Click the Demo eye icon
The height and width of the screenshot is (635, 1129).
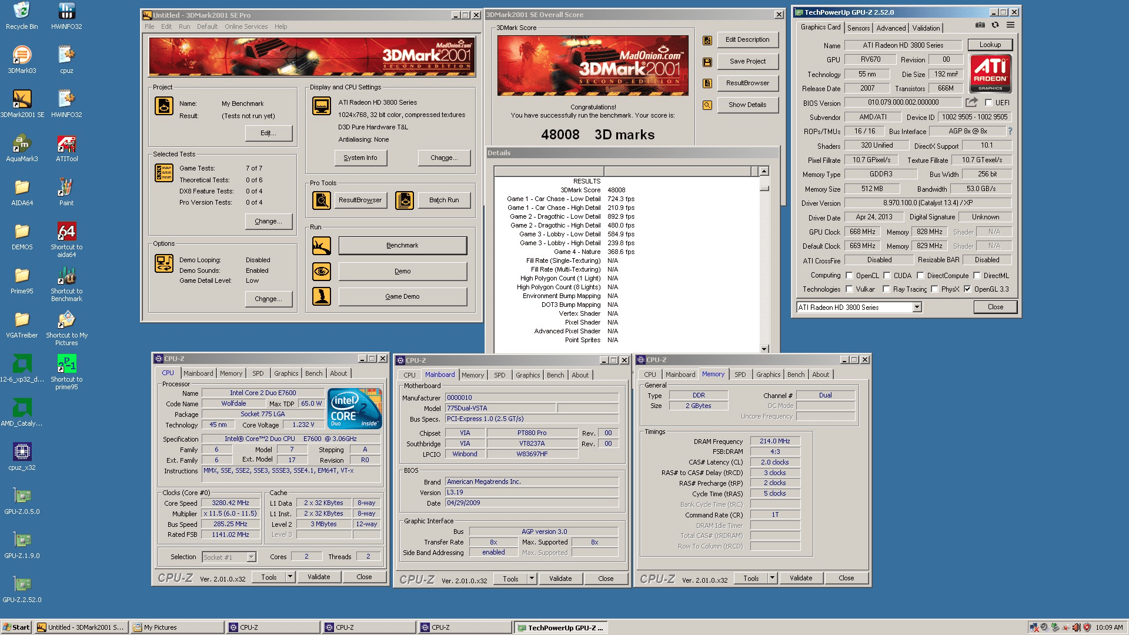click(x=322, y=272)
